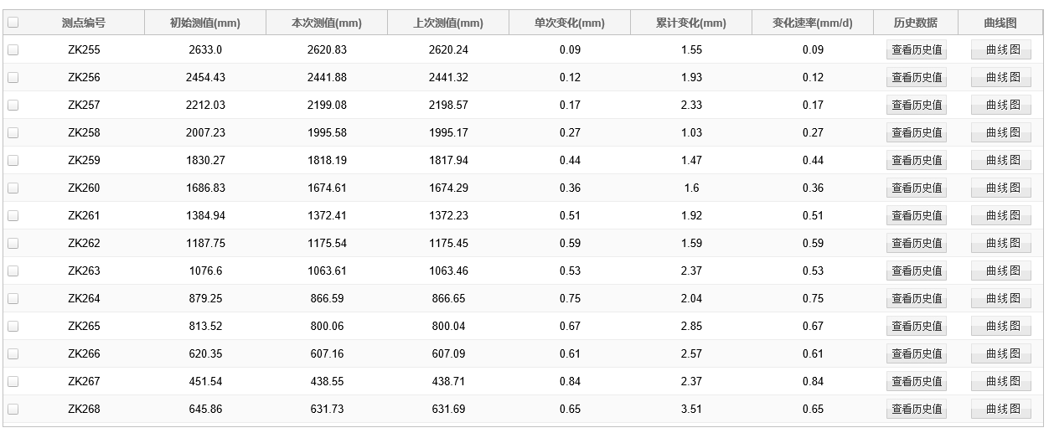The image size is (1049, 433).
Task: Open 查看历史值 for ZK259
Action: tap(917, 161)
